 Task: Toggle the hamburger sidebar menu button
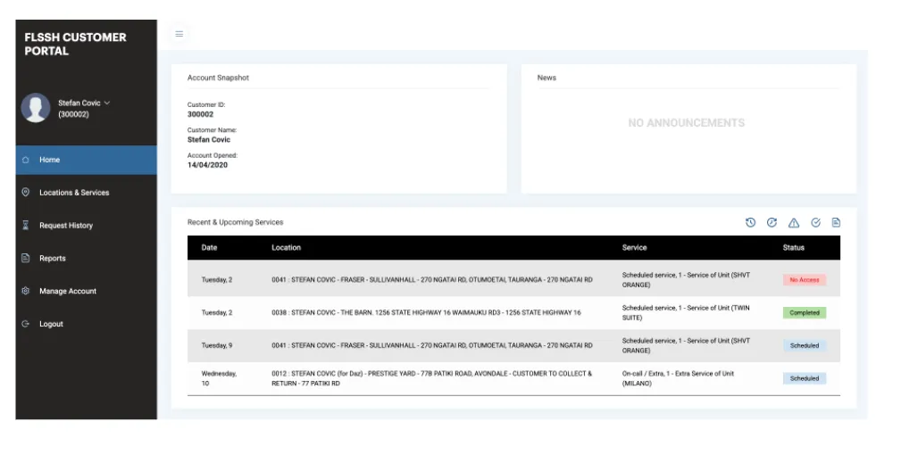click(x=179, y=34)
